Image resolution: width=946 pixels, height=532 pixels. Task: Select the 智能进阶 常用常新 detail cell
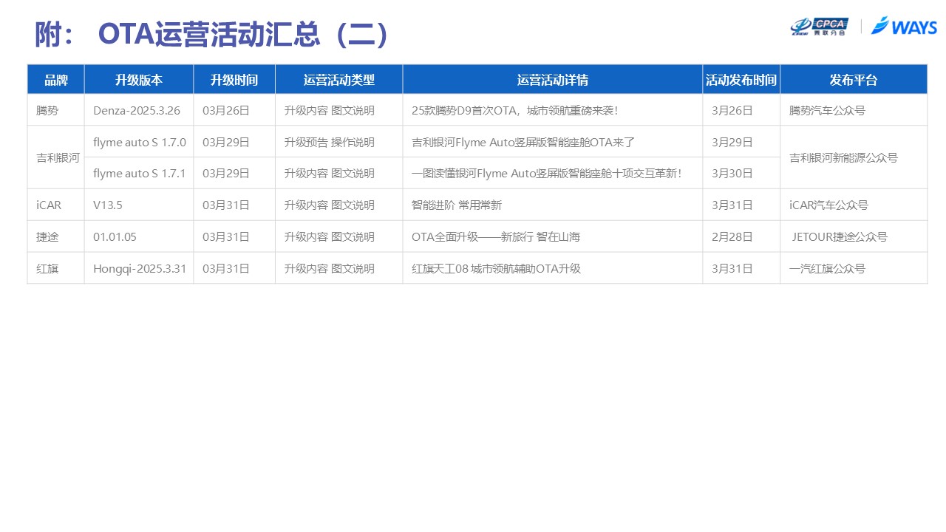tap(553, 205)
